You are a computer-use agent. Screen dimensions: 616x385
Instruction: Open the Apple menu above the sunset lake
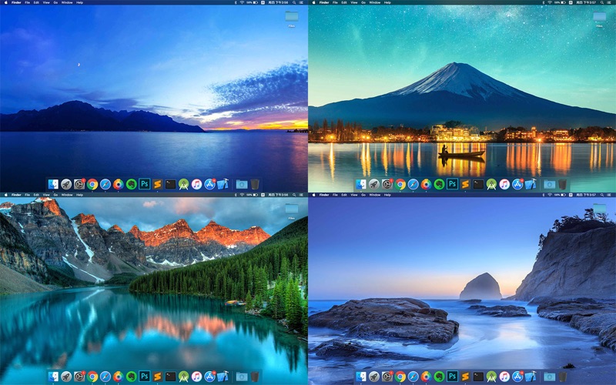(x=5, y=2)
